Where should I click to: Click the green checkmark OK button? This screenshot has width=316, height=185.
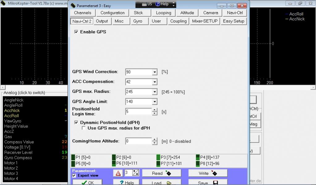point(87,183)
